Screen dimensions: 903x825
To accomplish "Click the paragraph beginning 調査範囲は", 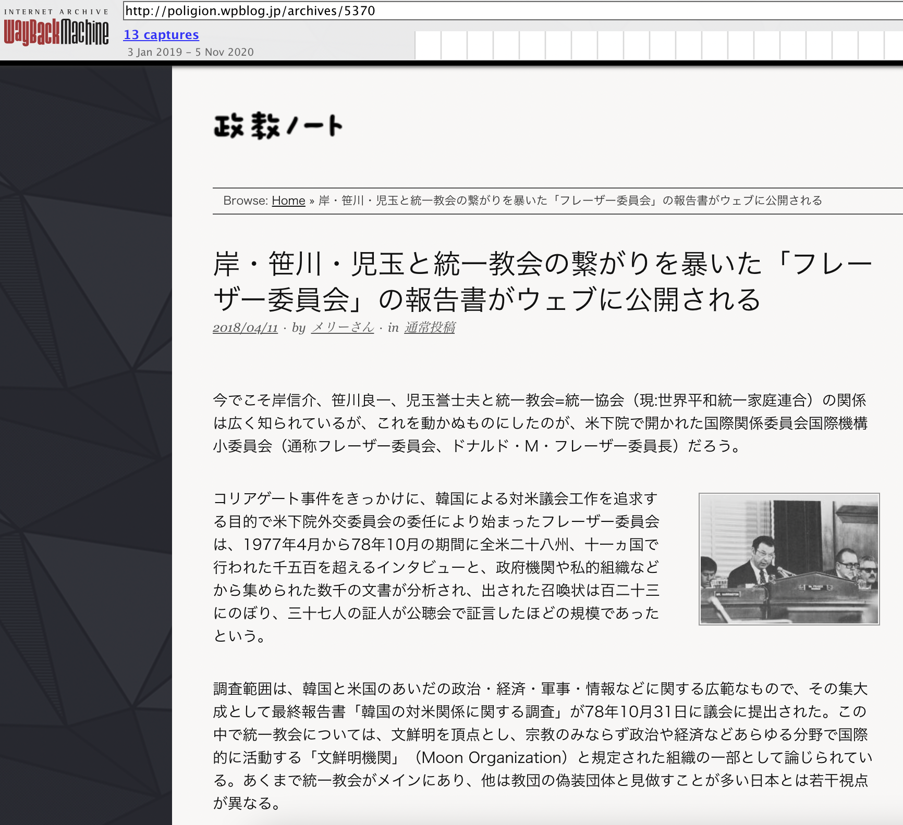I will [x=542, y=746].
